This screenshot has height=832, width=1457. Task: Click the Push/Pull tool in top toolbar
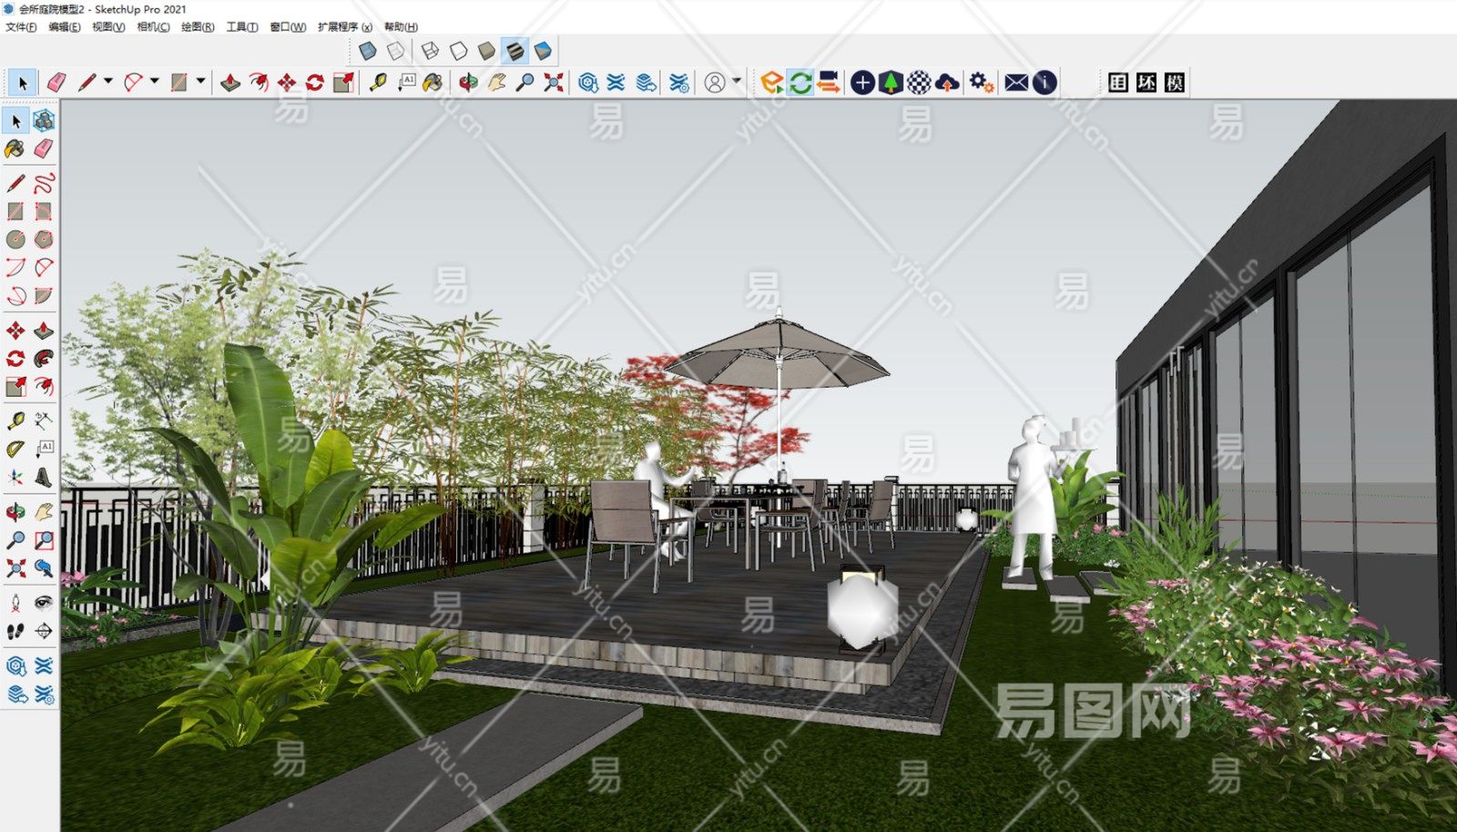230,83
